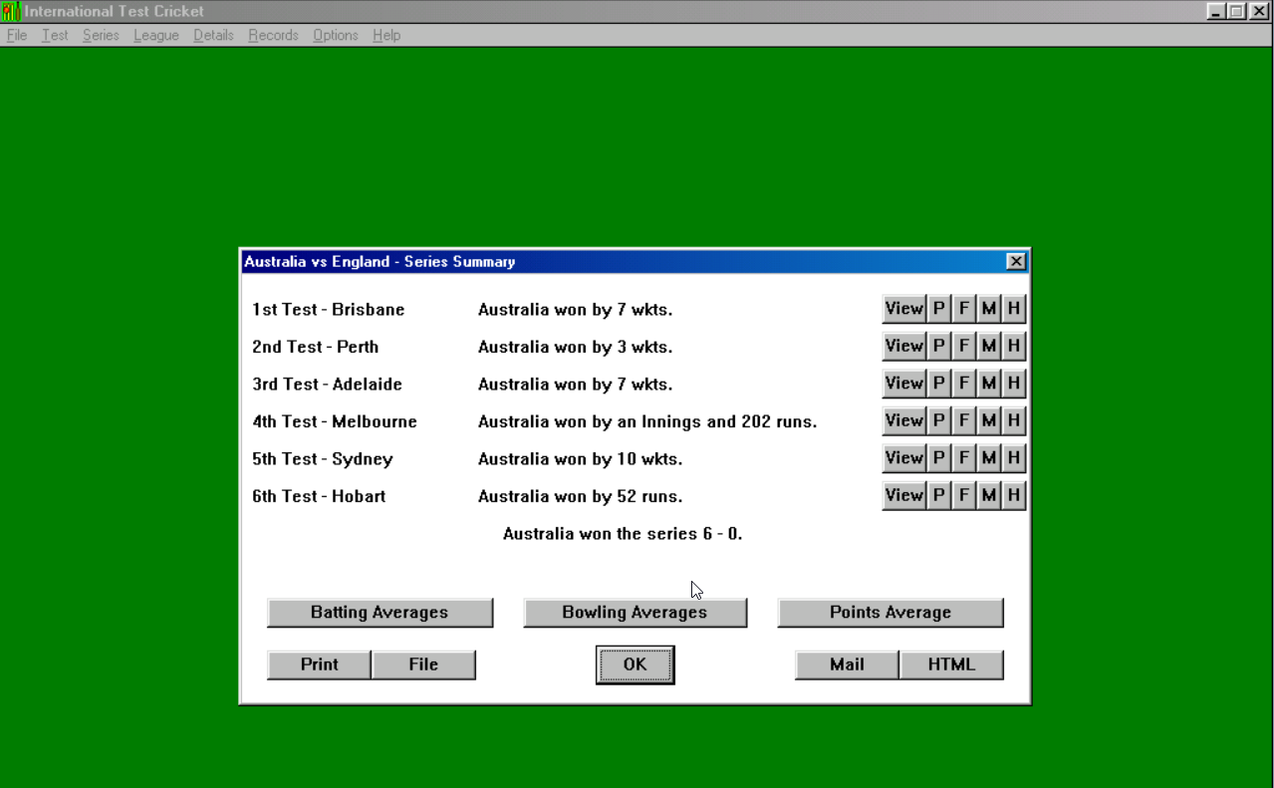Confirm the dialog with OK

[635, 664]
